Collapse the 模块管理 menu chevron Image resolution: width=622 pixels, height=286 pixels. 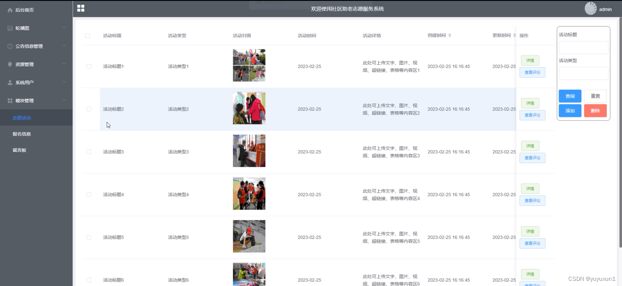pos(64,101)
